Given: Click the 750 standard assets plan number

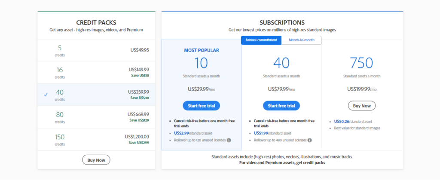Looking at the screenshot, I should click(361, 63).
